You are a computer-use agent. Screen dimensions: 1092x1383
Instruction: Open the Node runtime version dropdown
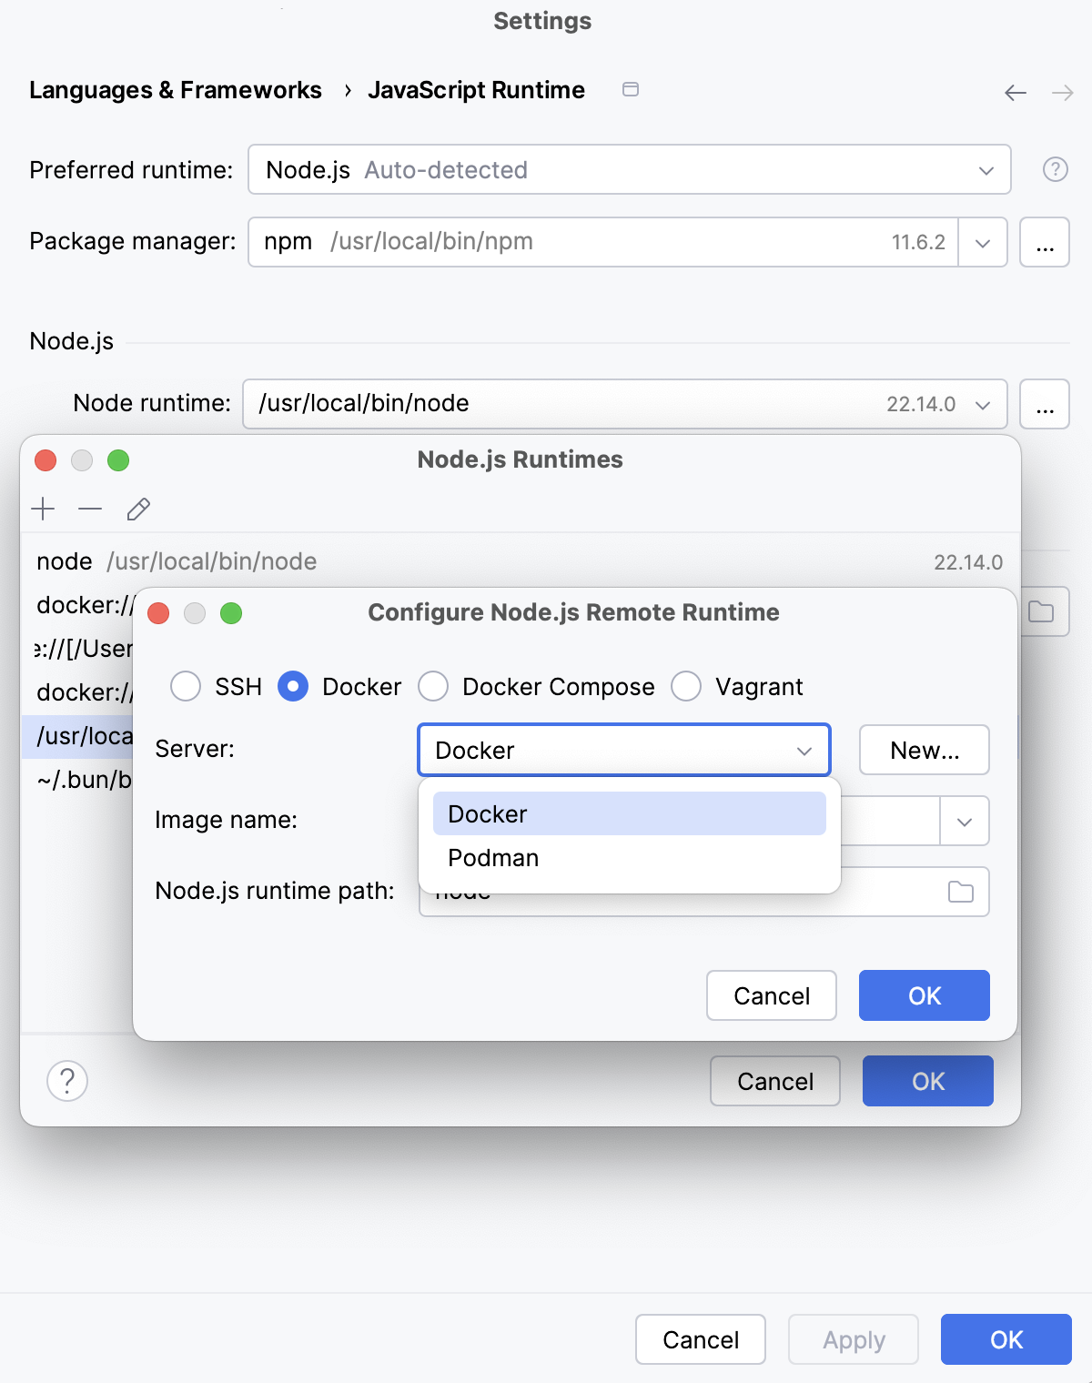[x=983, y=404]
